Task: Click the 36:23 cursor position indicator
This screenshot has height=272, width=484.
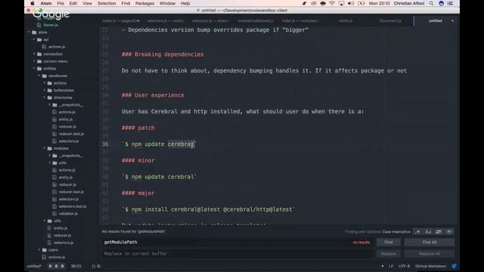Action: pos(76,266)
